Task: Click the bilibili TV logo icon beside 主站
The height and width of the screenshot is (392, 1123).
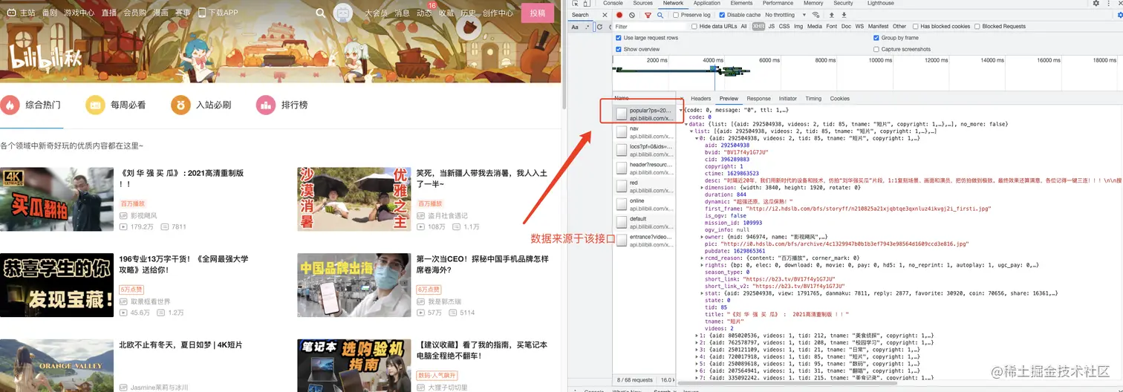Action: point(11,13)
